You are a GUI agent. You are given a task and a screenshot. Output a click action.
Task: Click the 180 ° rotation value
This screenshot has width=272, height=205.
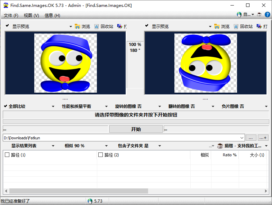[135, 50]
